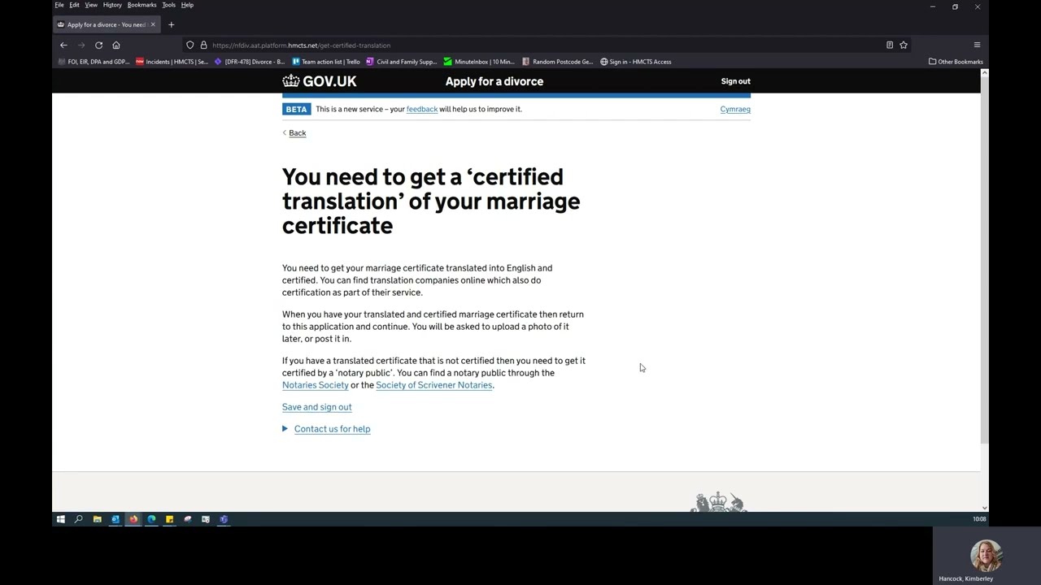Open File Explorer from the taskbar
This screenshot has height=585, width=1041.
[97, 519]
